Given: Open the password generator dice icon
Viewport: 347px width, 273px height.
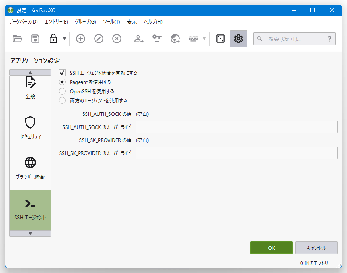Looking at the screenshot, I should tap(221, 39).
